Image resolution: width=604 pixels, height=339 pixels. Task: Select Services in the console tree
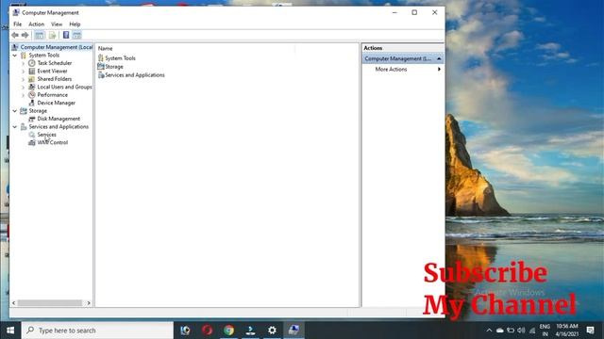click(46, 135)
